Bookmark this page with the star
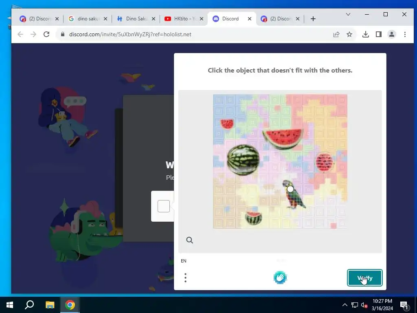 coord(349,34)
